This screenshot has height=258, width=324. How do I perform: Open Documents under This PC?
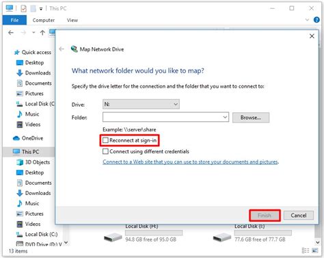[x=34, y=183]
